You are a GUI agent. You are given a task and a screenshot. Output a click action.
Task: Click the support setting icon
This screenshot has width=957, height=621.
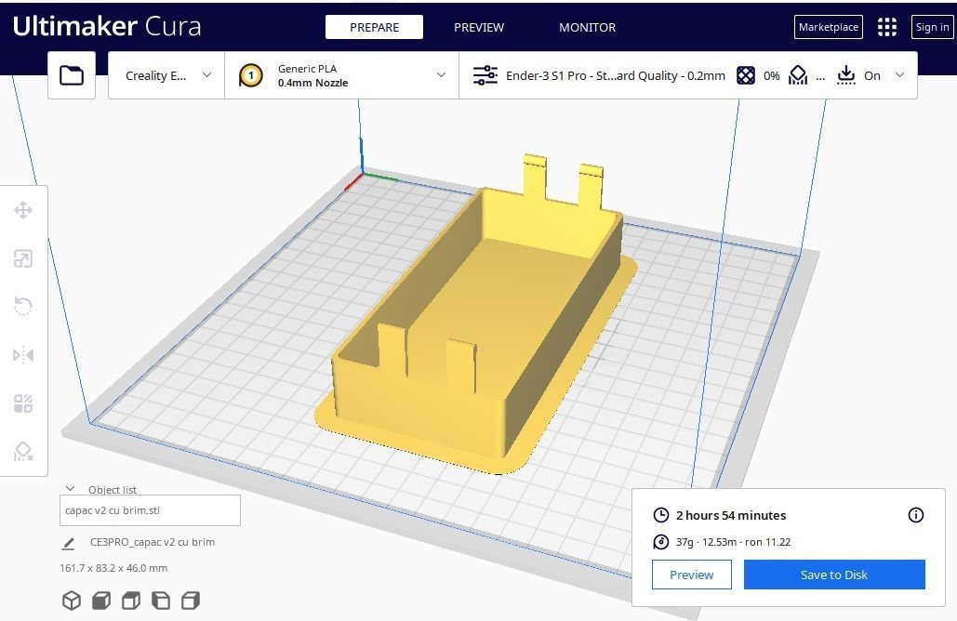click(x=798, y=75)
